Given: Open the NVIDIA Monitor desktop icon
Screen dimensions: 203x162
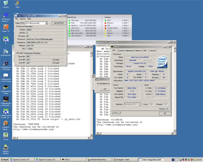Looking at the screenshot, I should click(x=6, y=149).
